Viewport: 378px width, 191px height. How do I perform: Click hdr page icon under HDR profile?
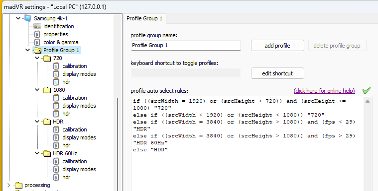[x=56, y=145]
